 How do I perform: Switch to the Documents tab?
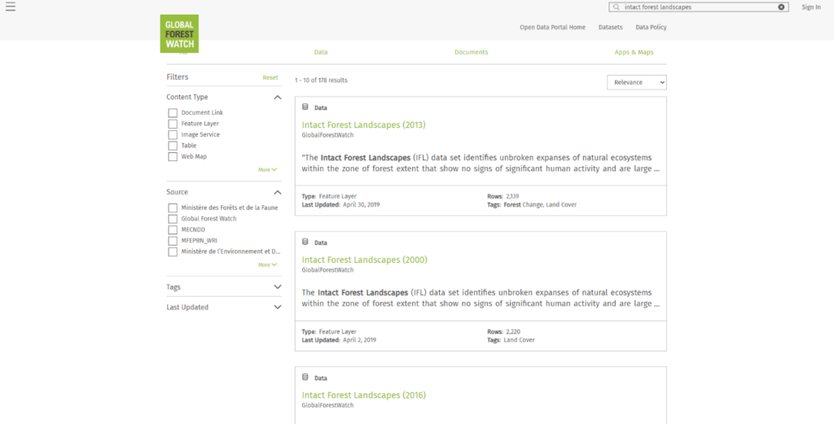point(471,52)
